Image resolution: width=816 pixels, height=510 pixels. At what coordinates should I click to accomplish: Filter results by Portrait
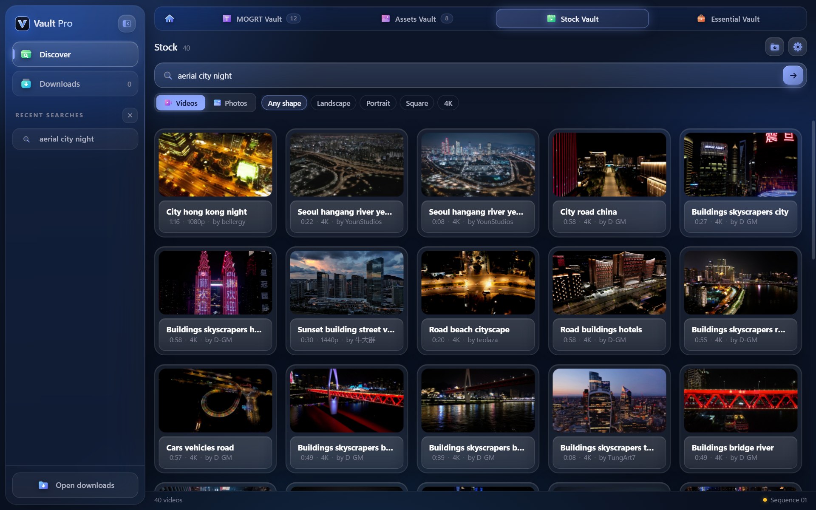pos(378,103)
